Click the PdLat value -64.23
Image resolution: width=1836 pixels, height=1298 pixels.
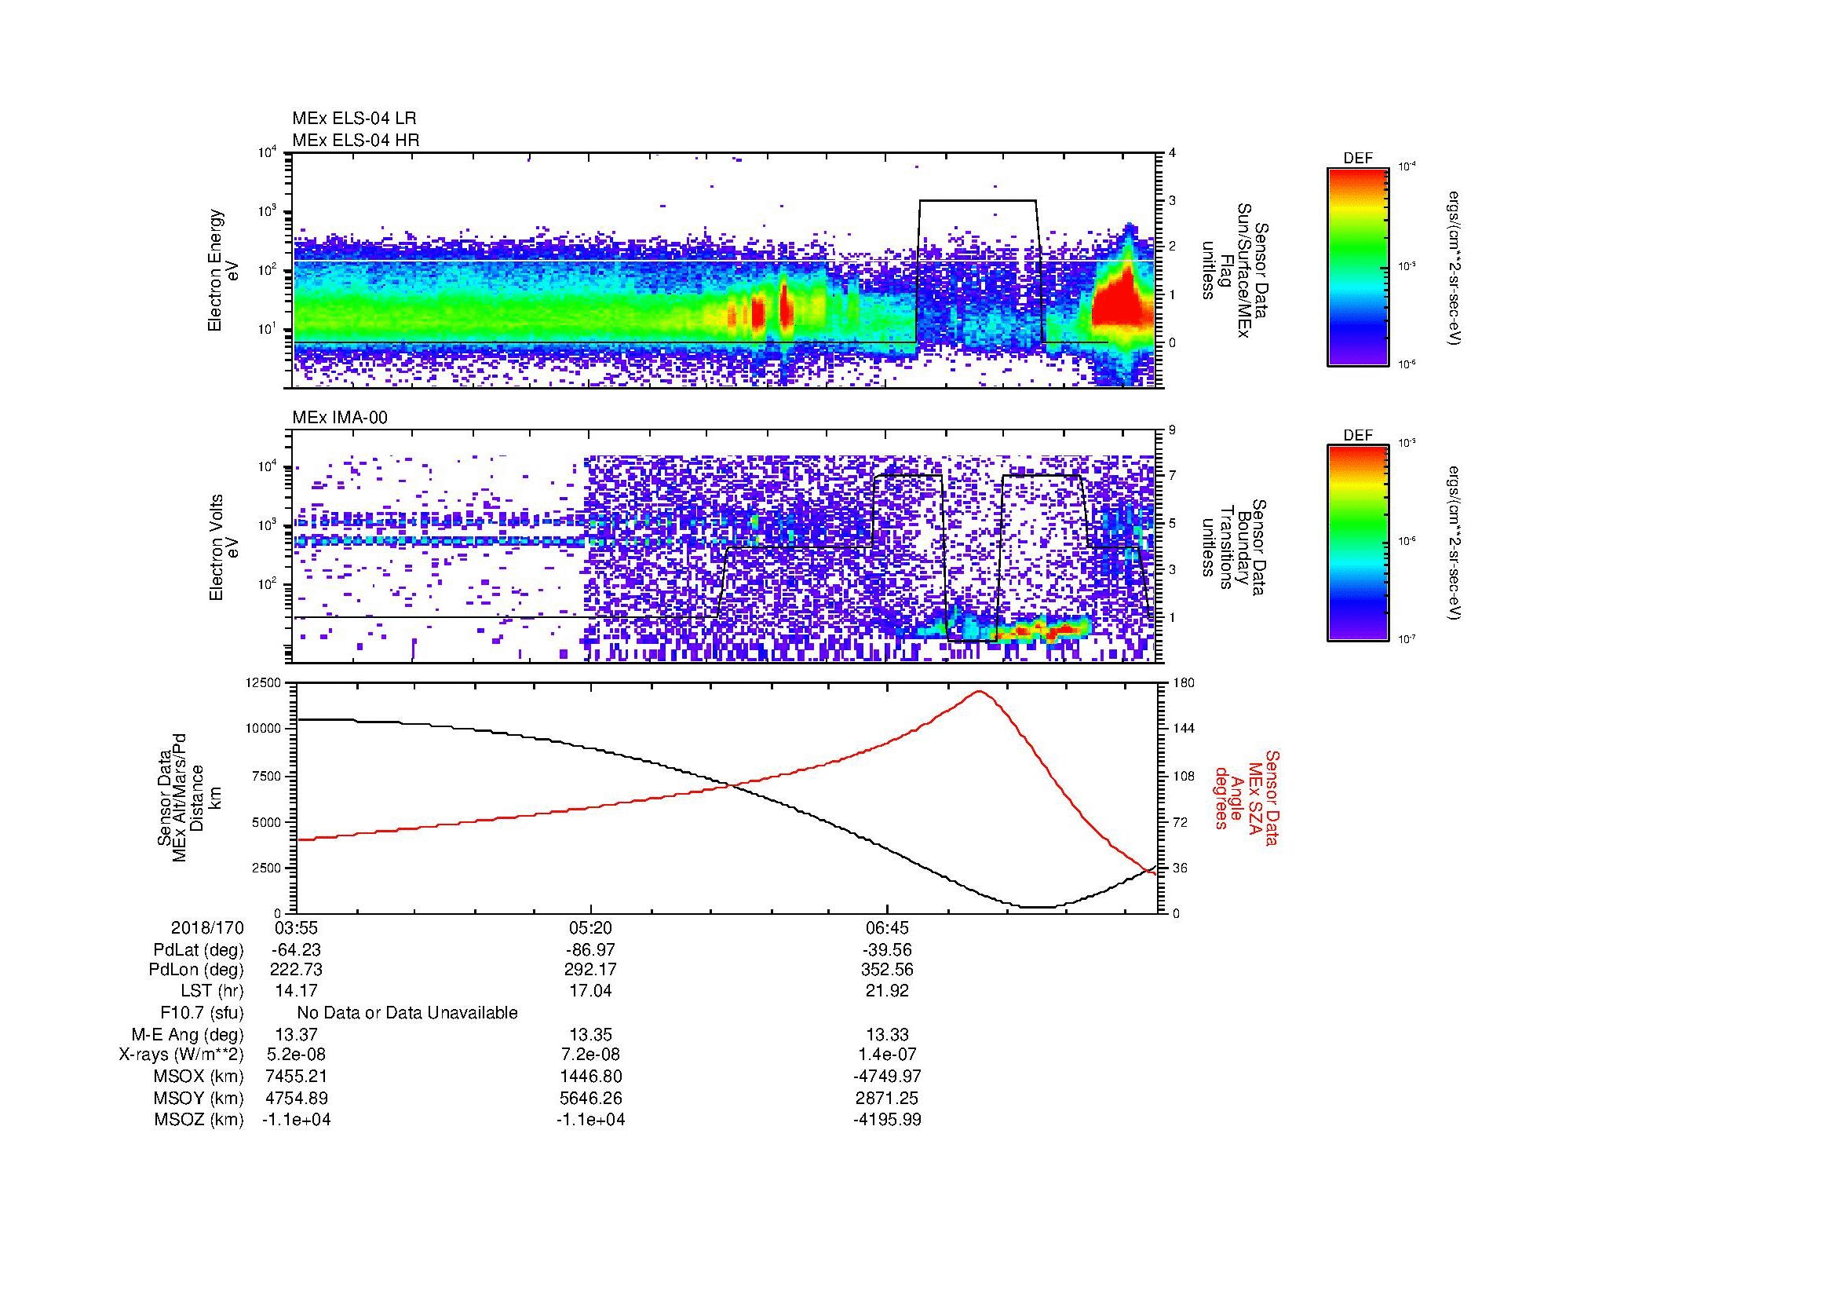[297, 950]
